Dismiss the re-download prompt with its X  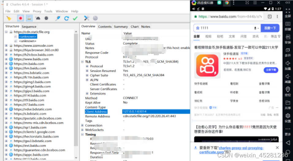tap(277, 148)
